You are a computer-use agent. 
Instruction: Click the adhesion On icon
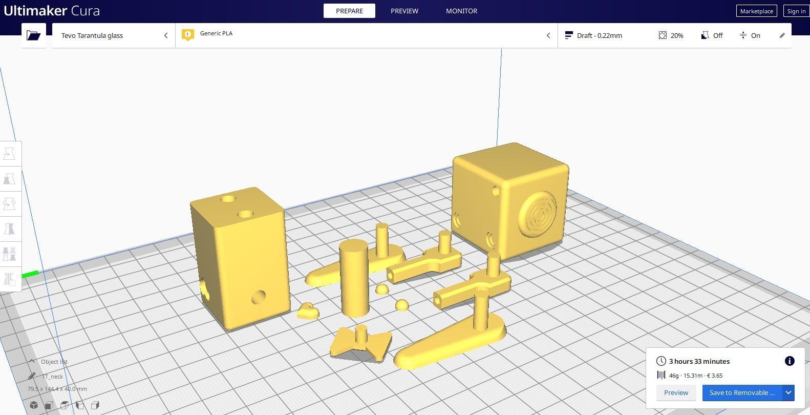pos(743,35)
